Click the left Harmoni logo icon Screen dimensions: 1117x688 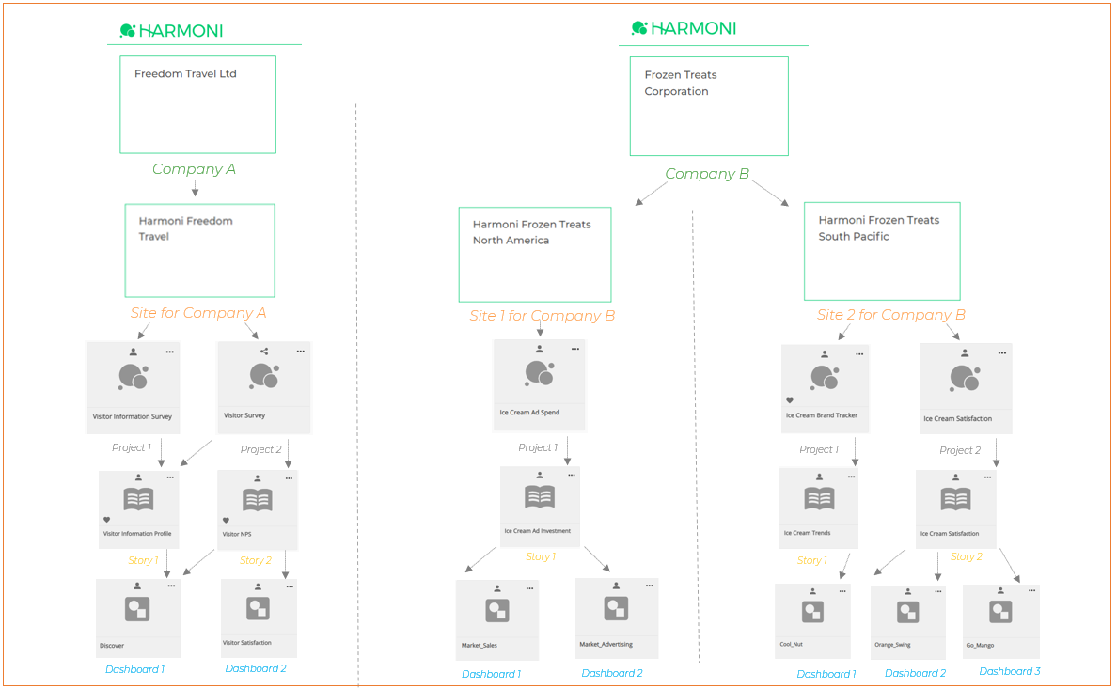127,30
